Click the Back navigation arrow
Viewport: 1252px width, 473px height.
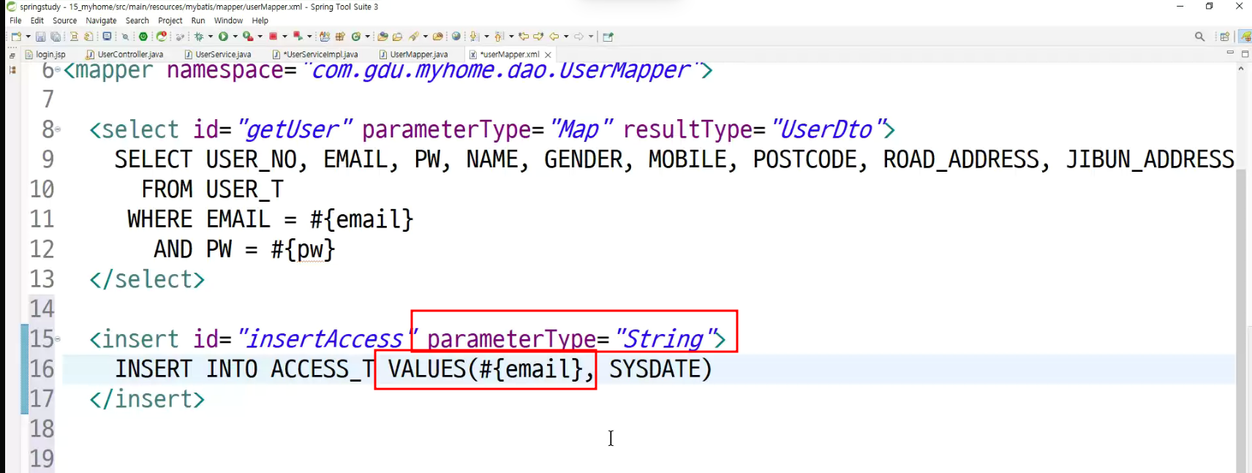pyautogui.click(x=554, y=37)
